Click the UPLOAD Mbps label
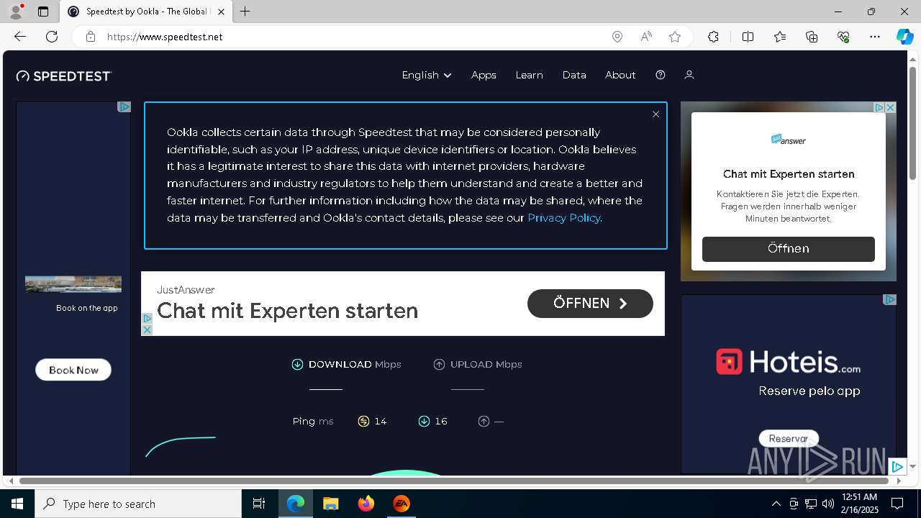921x518 pixels. click(486, 365)
